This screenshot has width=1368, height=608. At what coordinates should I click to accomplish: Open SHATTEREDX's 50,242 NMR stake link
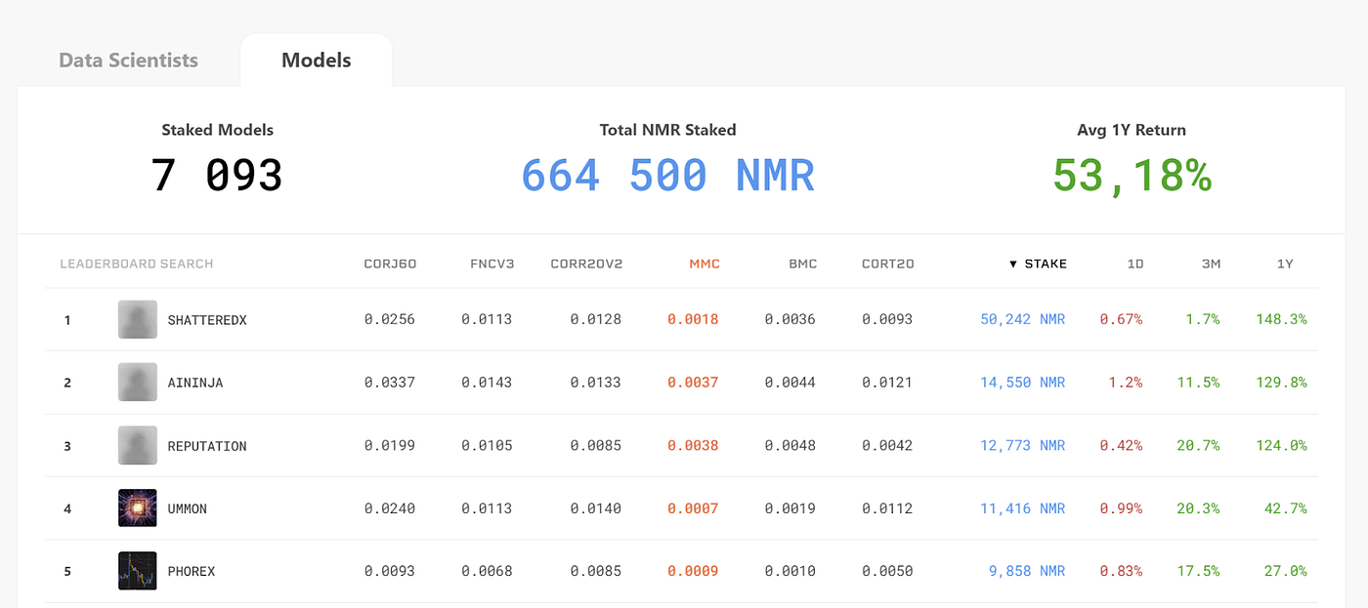click(x=1021, y=318)
